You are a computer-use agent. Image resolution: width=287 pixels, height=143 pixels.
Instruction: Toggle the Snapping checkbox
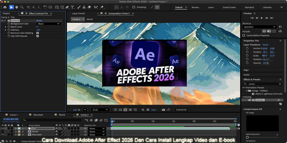(134, 7)
